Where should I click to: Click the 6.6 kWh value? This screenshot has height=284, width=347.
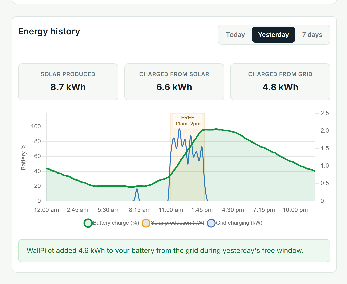coord(174,87)
